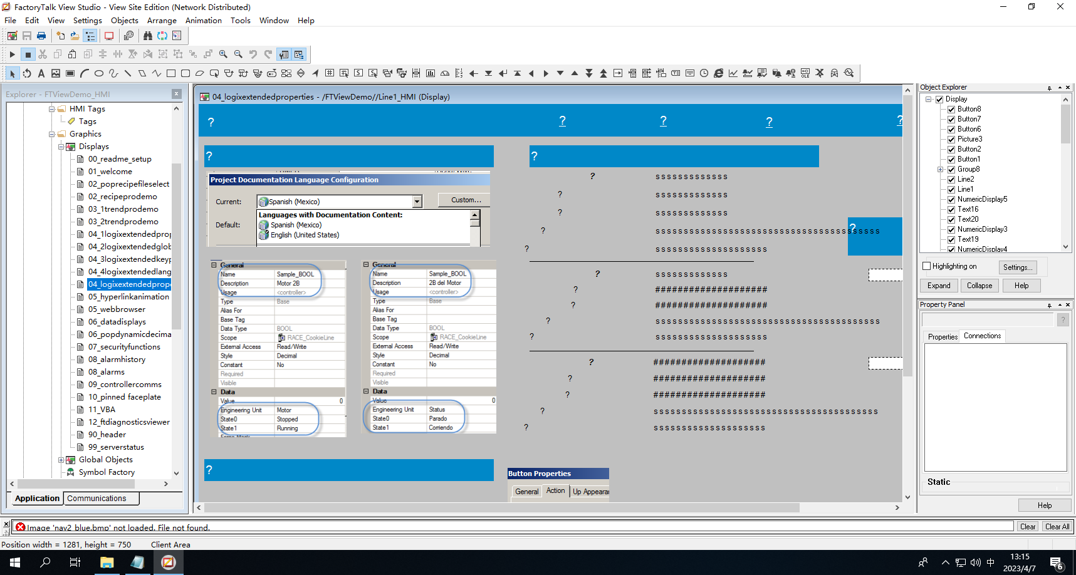Screen dimensions: 1076x575
Task: Collapse the General section of Motor 2B properties
Action: click(214, 265)
